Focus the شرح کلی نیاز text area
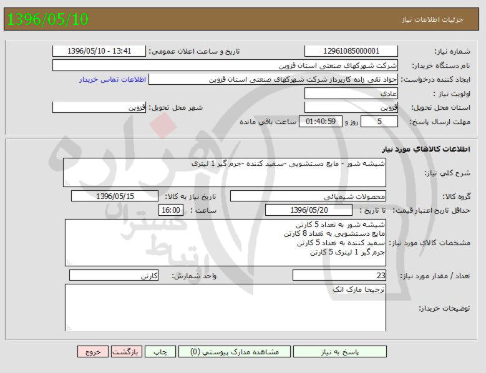 (225, 172)
